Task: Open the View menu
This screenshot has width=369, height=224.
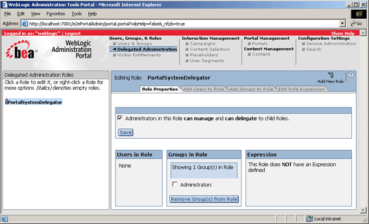Action: tap(35, 14)
